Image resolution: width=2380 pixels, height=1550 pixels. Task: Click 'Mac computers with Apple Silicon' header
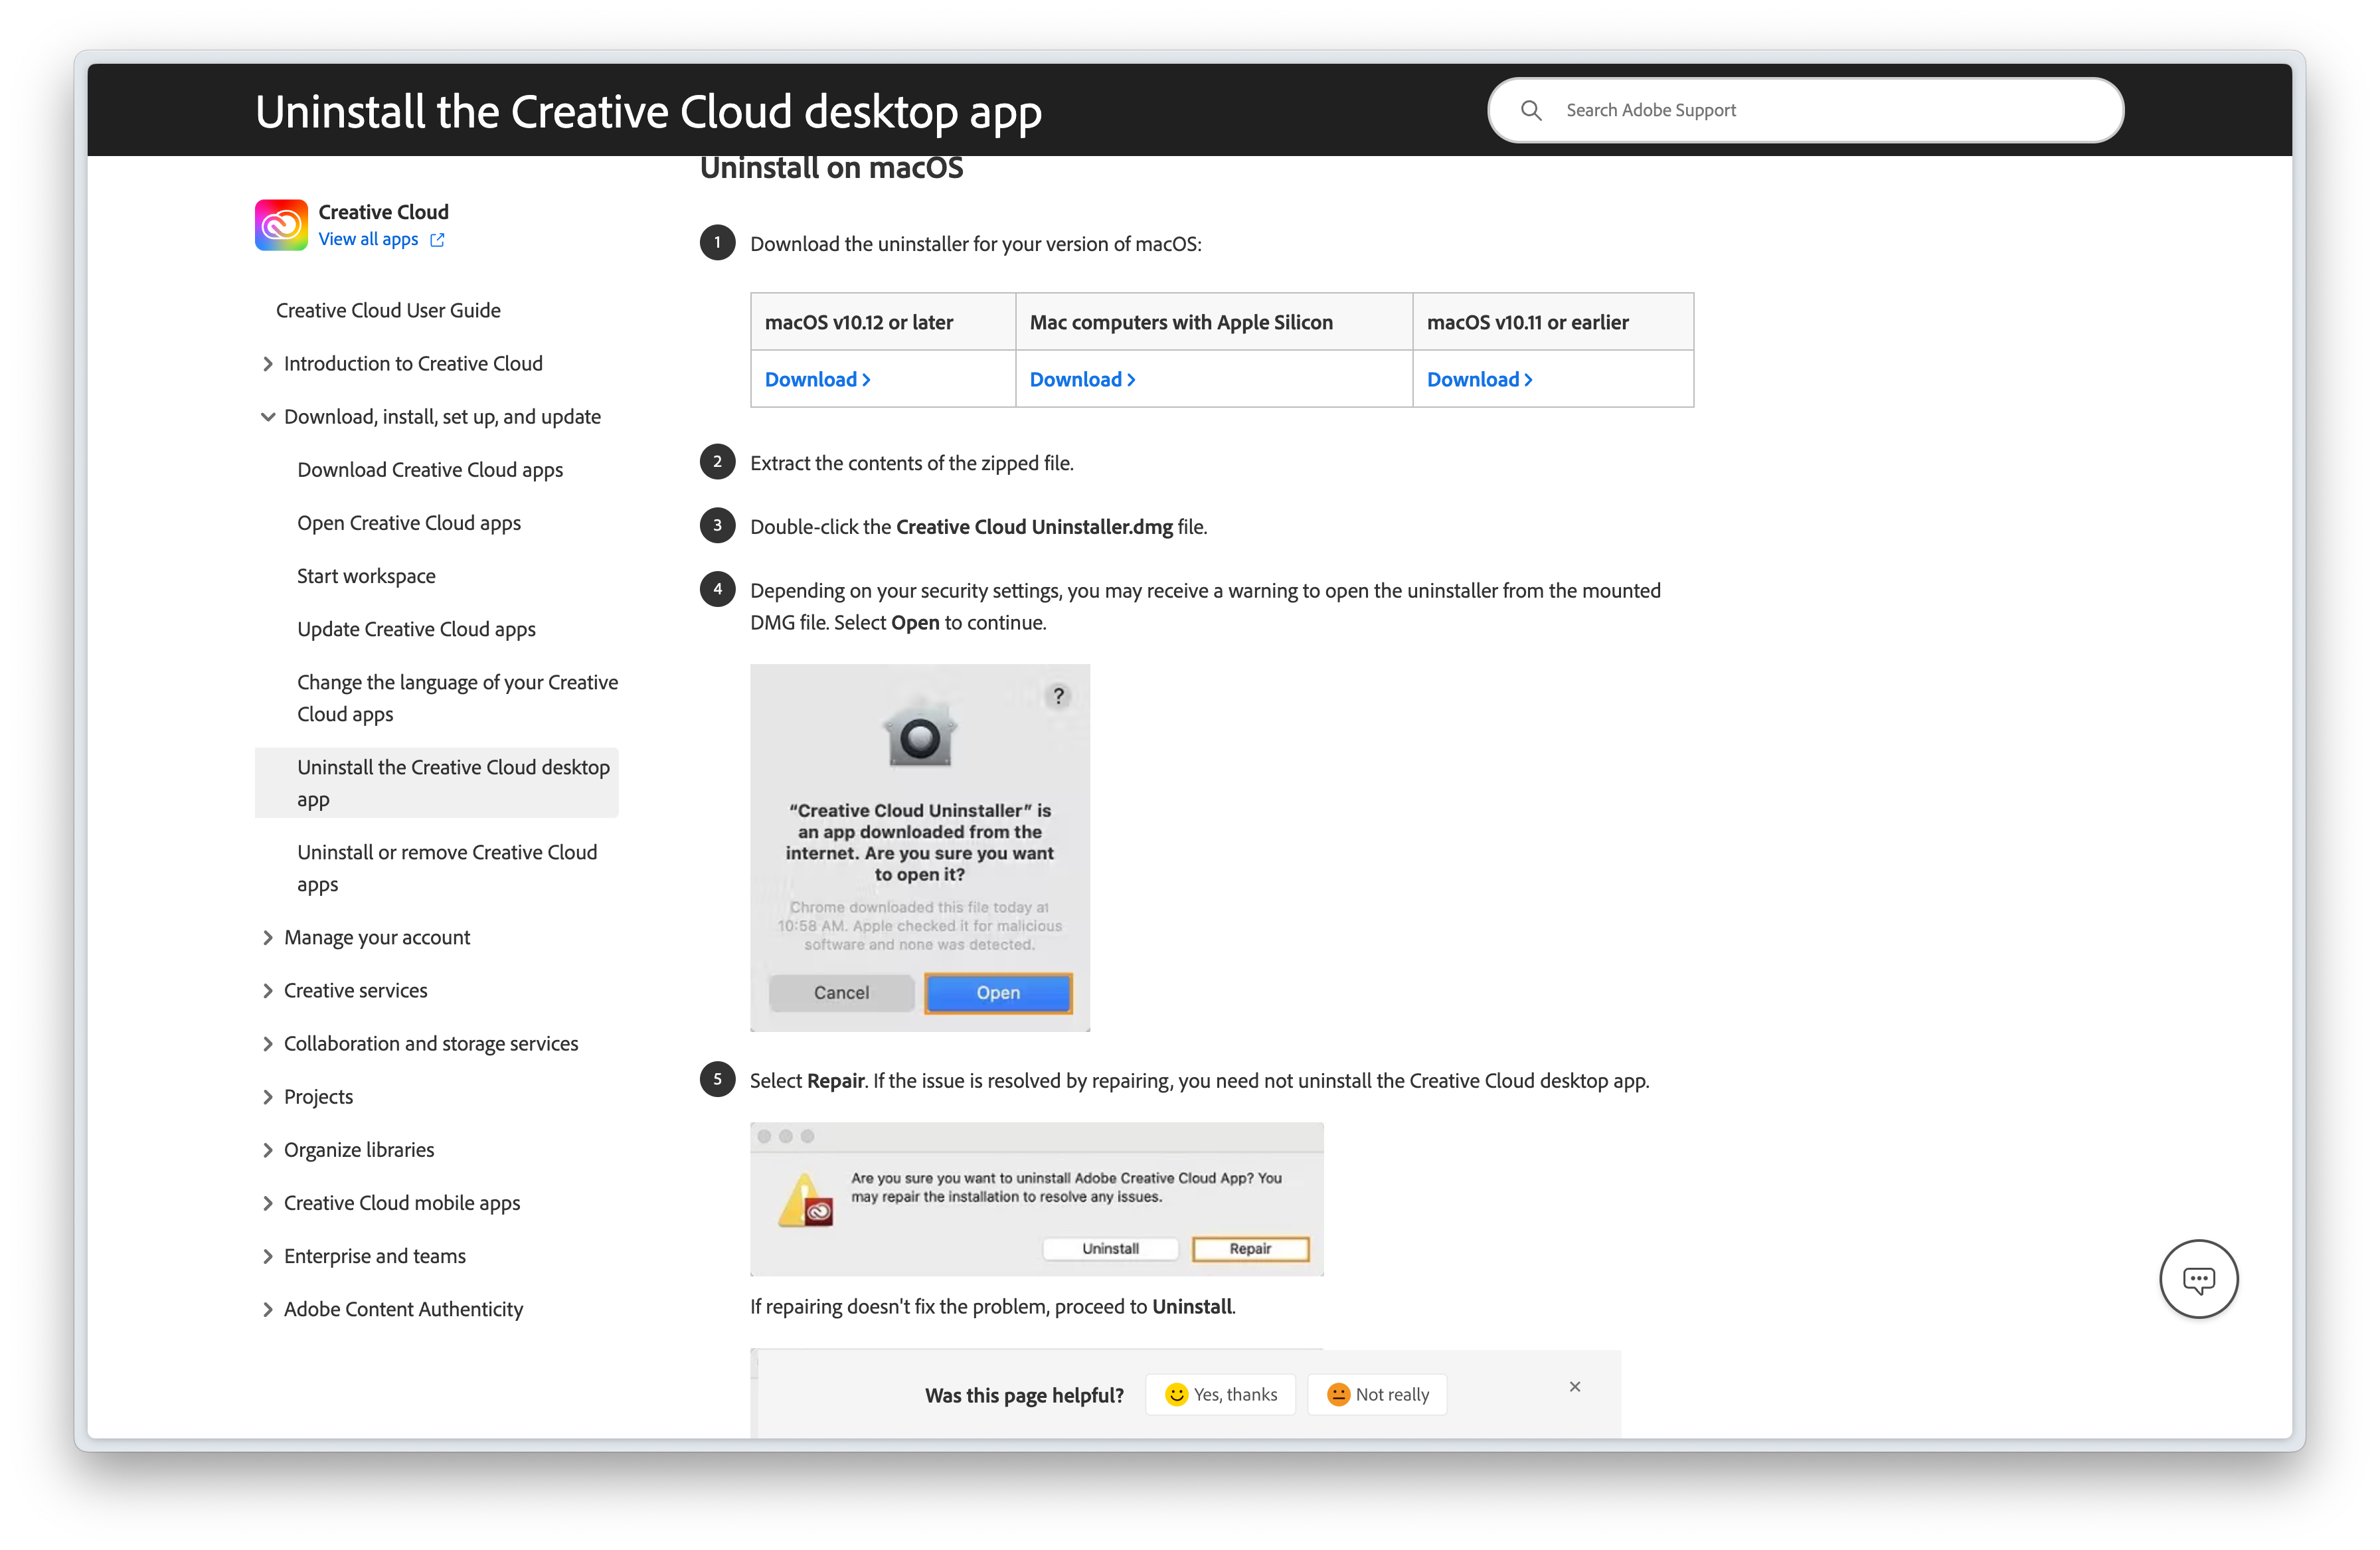coord(1181,322)
